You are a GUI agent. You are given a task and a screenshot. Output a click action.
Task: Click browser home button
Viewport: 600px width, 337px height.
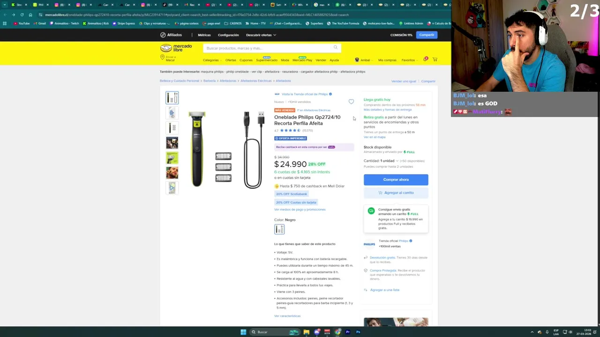click(30, 15)
